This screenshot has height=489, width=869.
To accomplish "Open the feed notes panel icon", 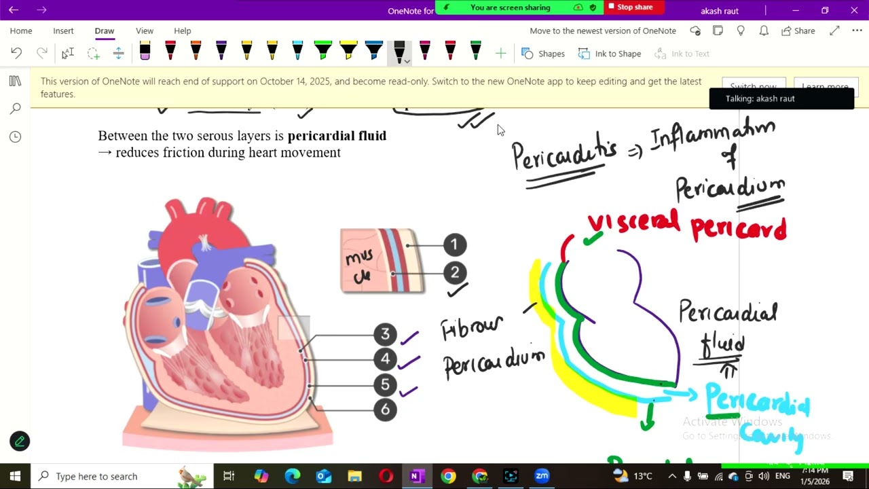I will tap(718, 31).
